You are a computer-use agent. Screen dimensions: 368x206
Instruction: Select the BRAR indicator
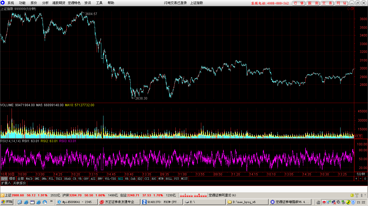tap(67, 179)
